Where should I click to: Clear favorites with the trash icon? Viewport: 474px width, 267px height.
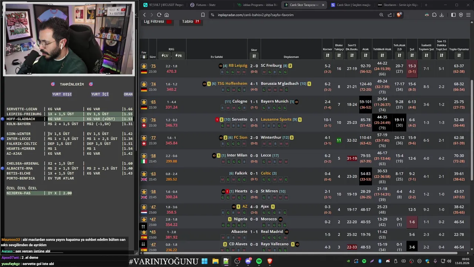[144, 57]
